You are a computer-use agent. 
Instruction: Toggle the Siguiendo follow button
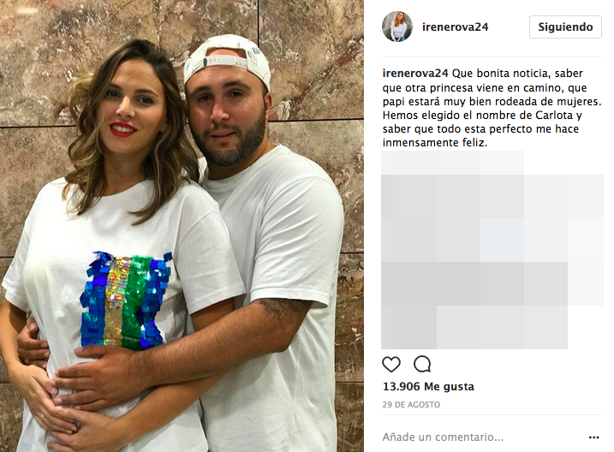(565, 27)
